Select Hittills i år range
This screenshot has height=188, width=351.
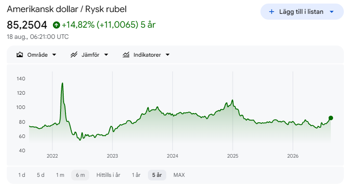point(108,175)
